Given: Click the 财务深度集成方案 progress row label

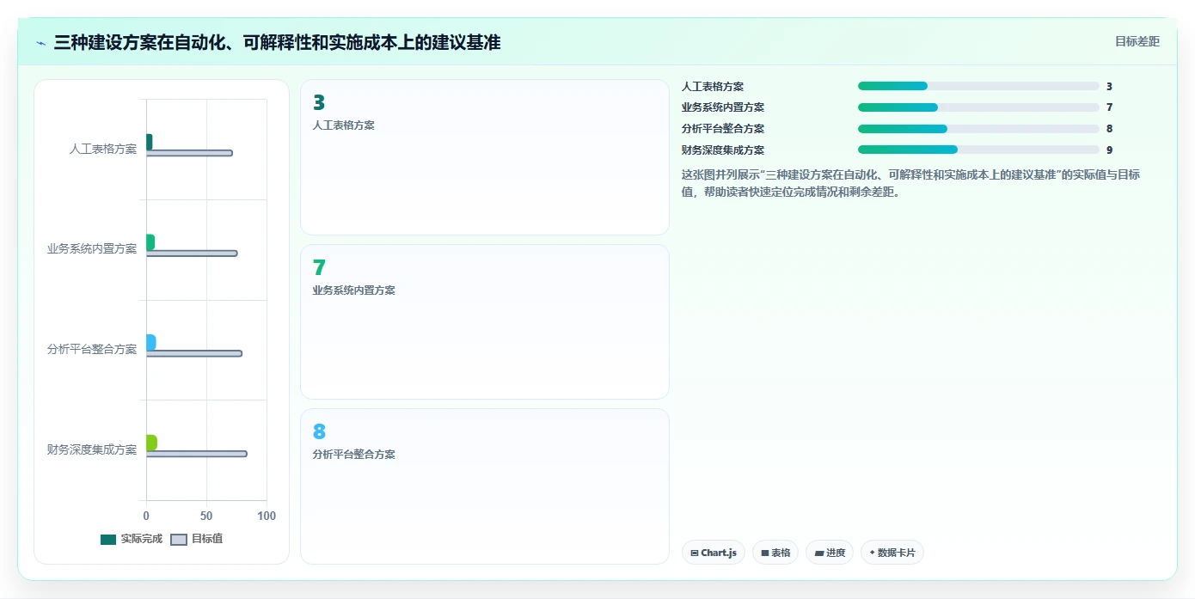Looking at the screenshot, I should (723, 150).
